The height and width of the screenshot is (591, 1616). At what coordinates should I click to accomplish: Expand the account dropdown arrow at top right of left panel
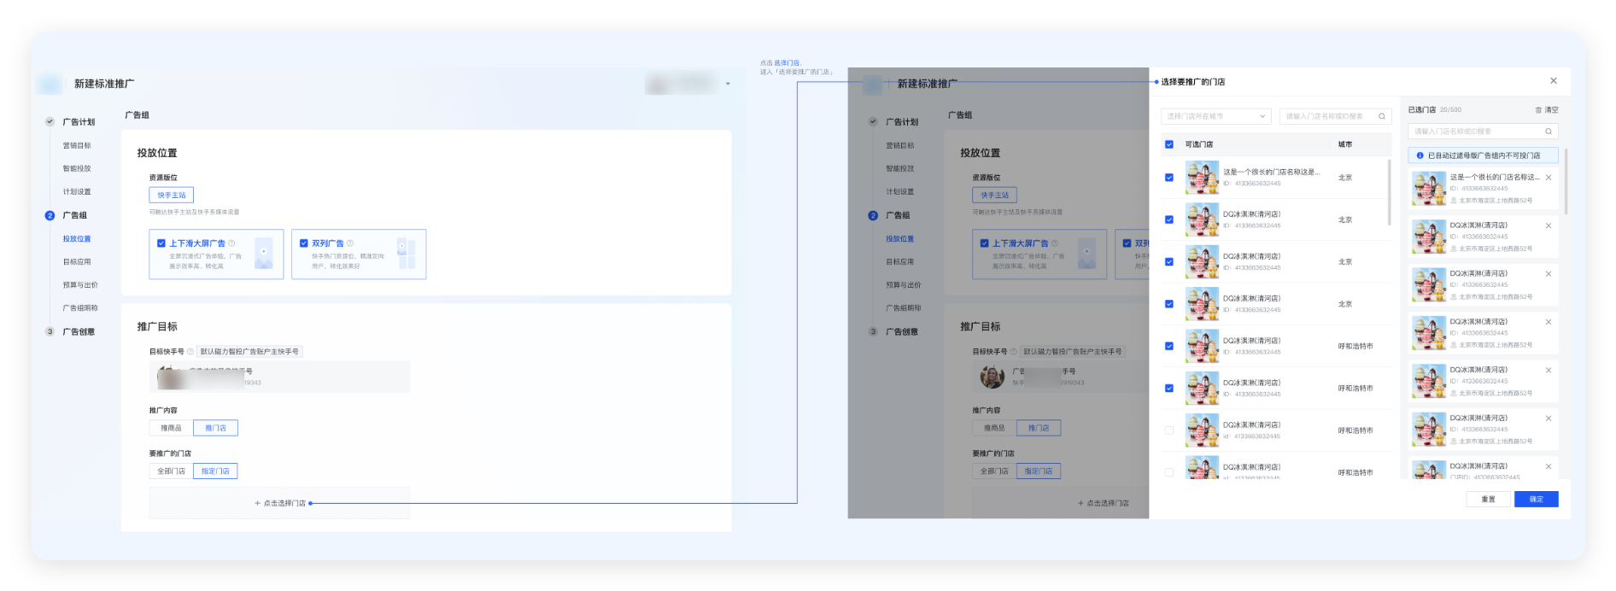(x=728, y=84)
